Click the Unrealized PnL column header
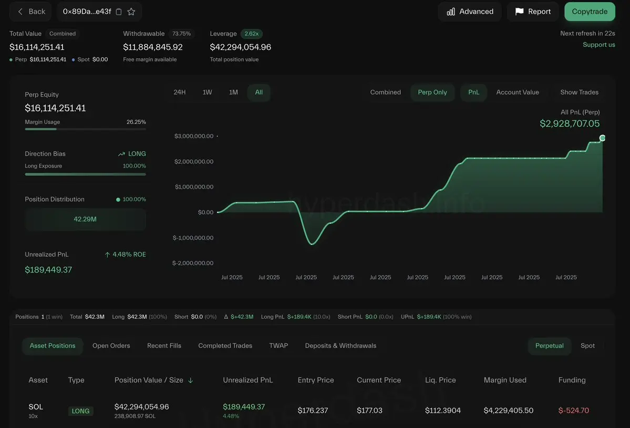The width and height of the screenshot is (630, 428). click(x=247, y=380)
